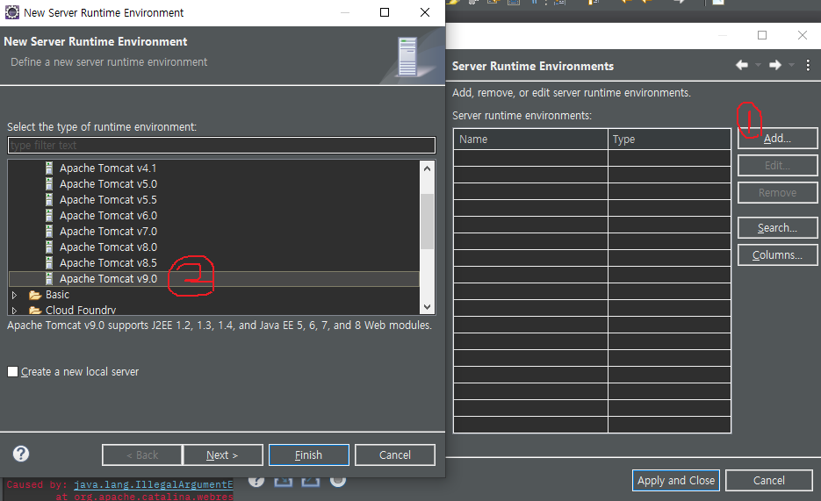Expand the Cloud Foundry category
Viewport: 821px width, 501px height.
click(14, 310)
